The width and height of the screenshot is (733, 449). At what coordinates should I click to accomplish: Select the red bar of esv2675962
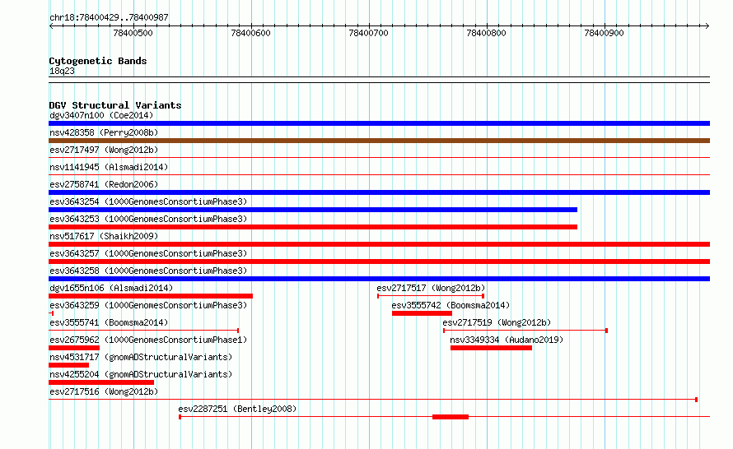click(x=74, y=348)
